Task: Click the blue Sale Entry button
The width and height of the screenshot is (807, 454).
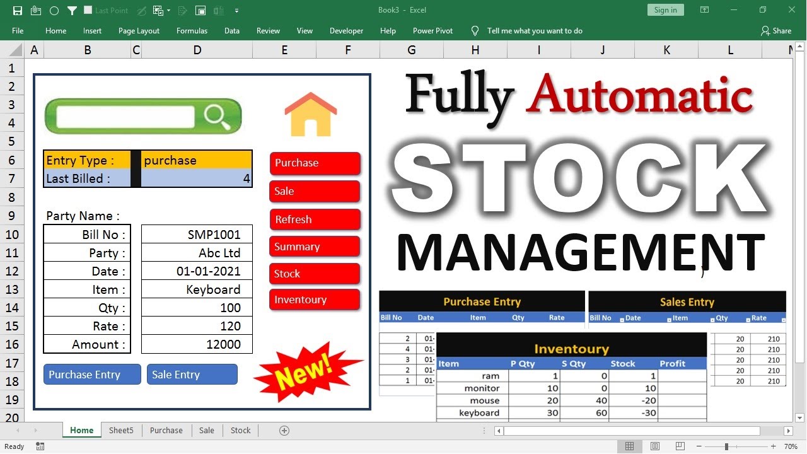Action: click(192, 375)
